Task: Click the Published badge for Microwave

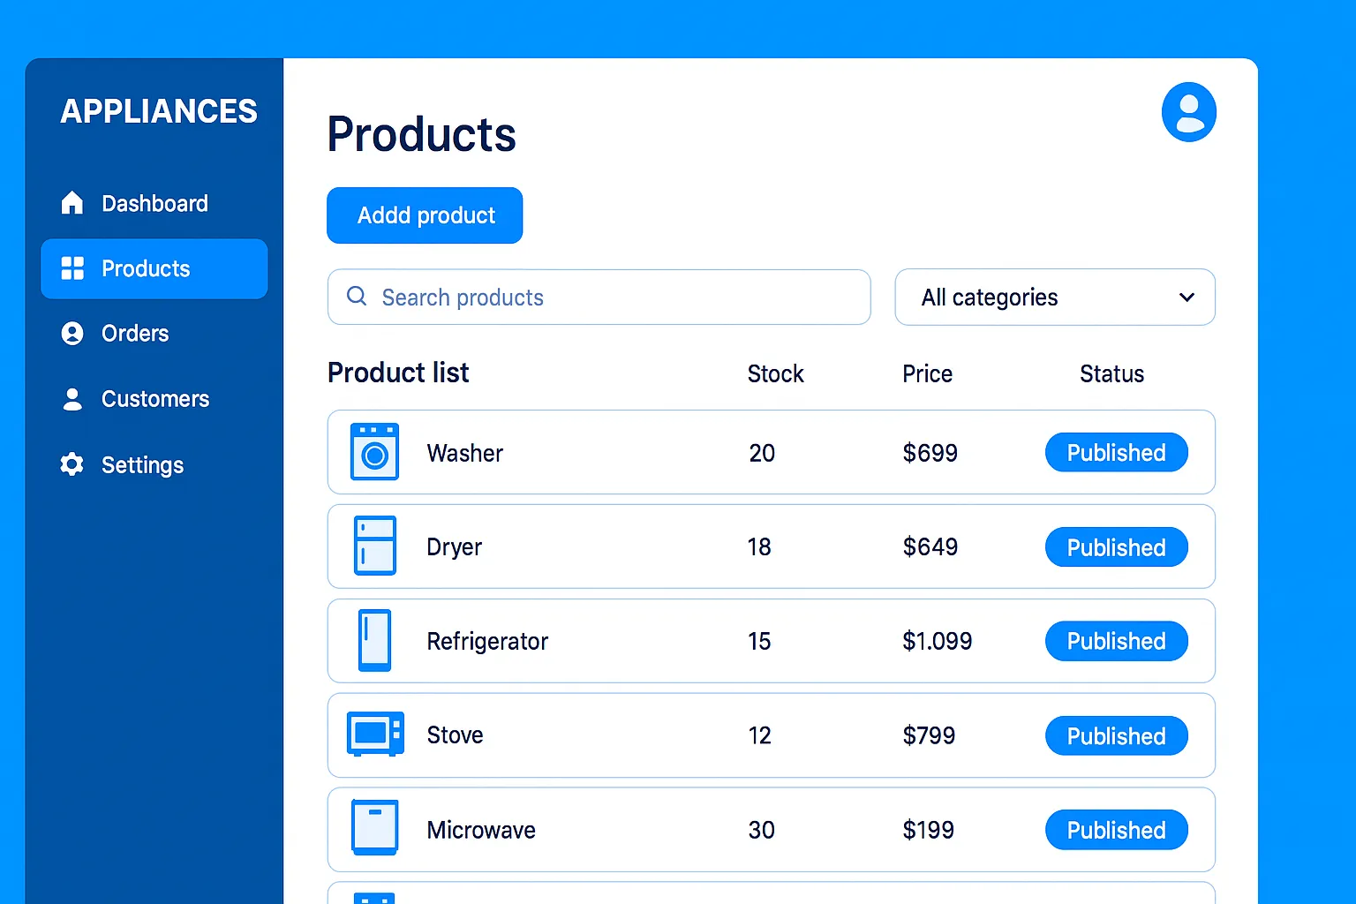Action: click(1116, 830)
